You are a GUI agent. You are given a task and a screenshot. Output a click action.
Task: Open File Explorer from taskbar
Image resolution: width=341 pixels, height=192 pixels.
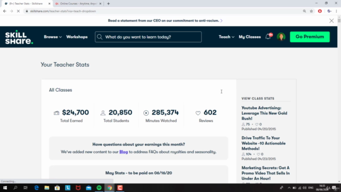[47, 188]
